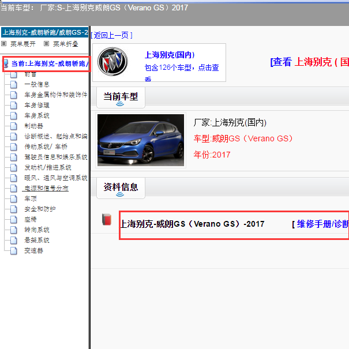
Task: Click the 上海别克-威朗轿跑/威朗GS panel header
Action: coord(45,32)
